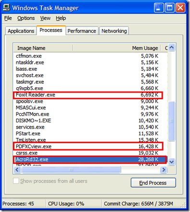The image size is (190, 212).
Task: Open the Help menu
Action: pos(61,18)
